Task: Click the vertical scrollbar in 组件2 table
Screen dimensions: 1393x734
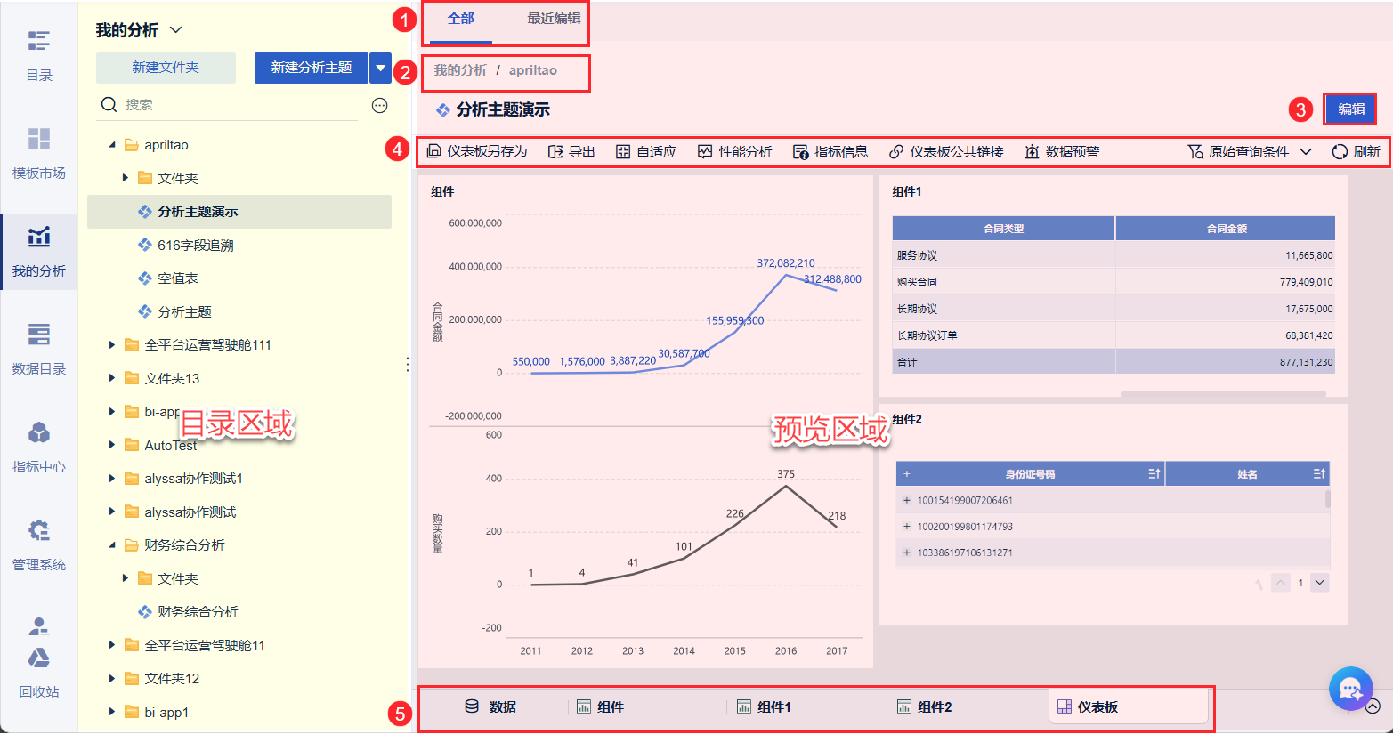Action: (x=1328, y=498)
